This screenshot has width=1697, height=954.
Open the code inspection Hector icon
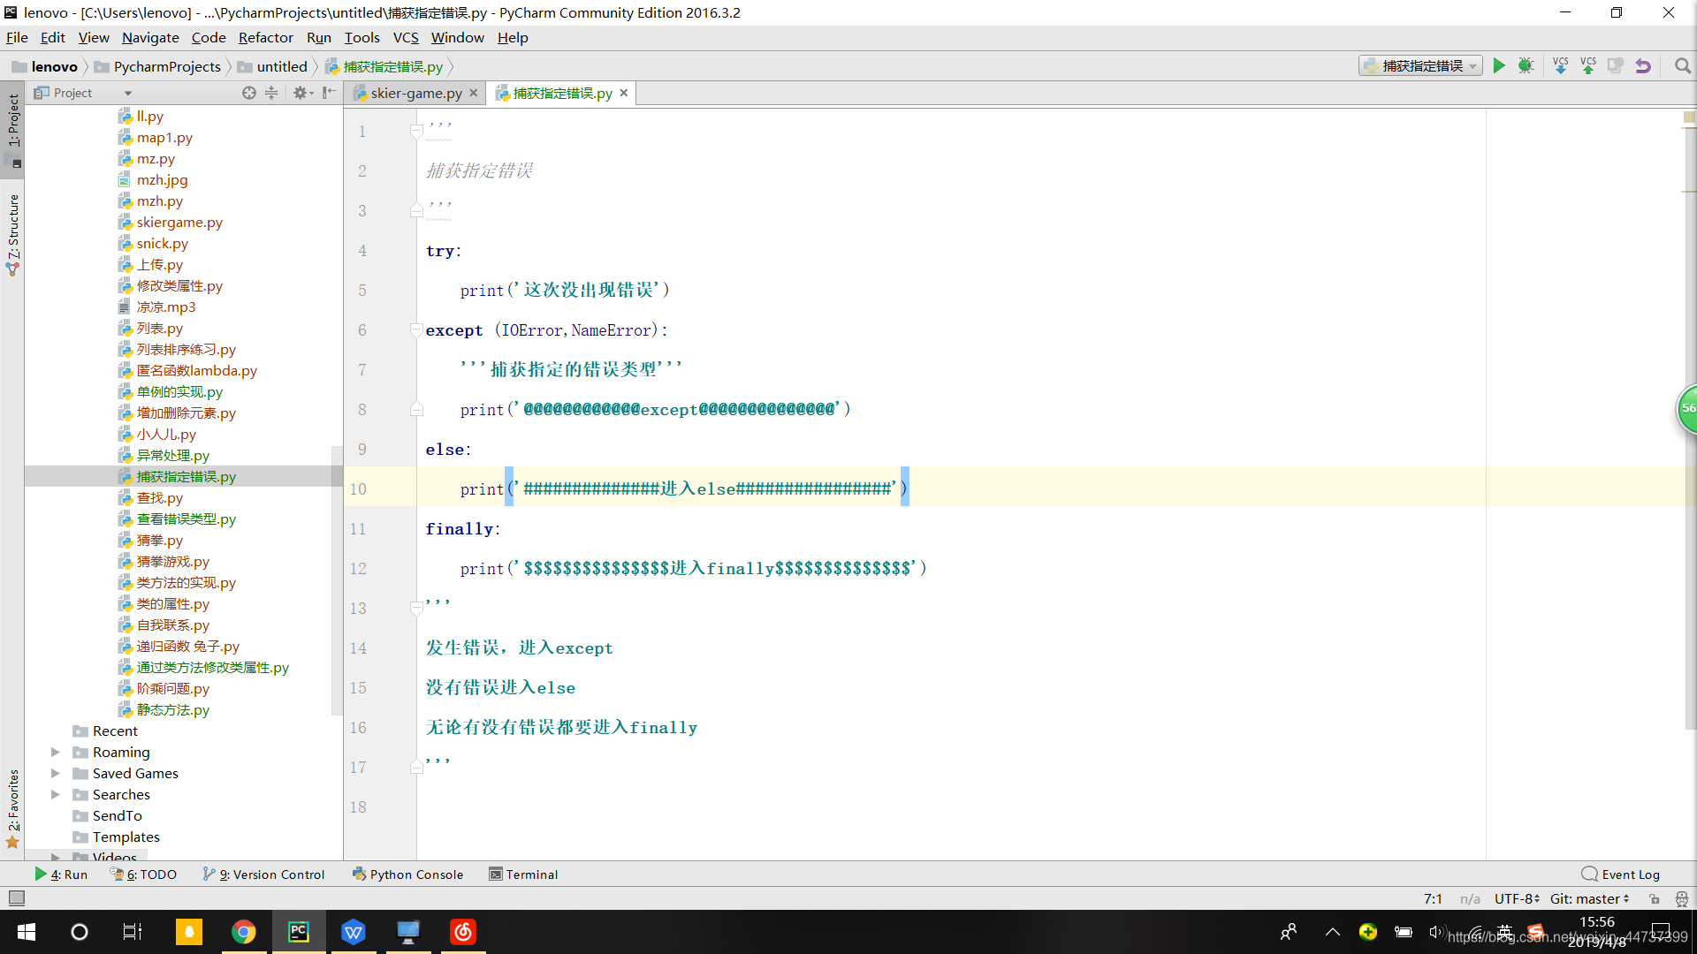(x=1681, y=898)
